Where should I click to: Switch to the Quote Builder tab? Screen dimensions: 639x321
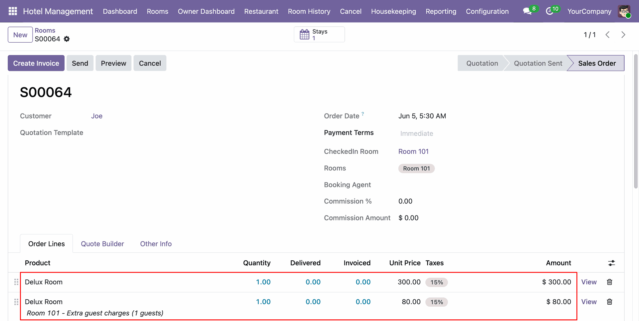coord(102,244)
